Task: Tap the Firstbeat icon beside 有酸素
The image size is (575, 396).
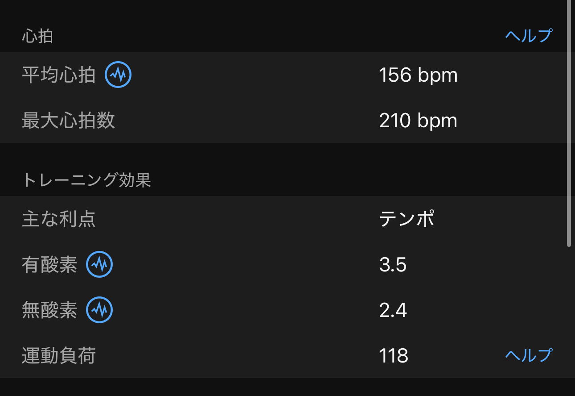Action: click(99, 264)
